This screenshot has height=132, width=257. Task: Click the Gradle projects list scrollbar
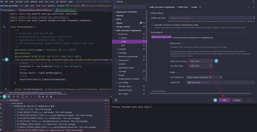point(158,91)
